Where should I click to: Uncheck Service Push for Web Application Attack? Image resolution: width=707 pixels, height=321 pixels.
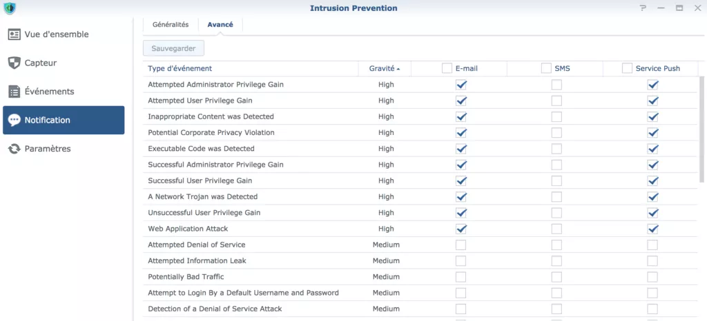coord(652,229)
